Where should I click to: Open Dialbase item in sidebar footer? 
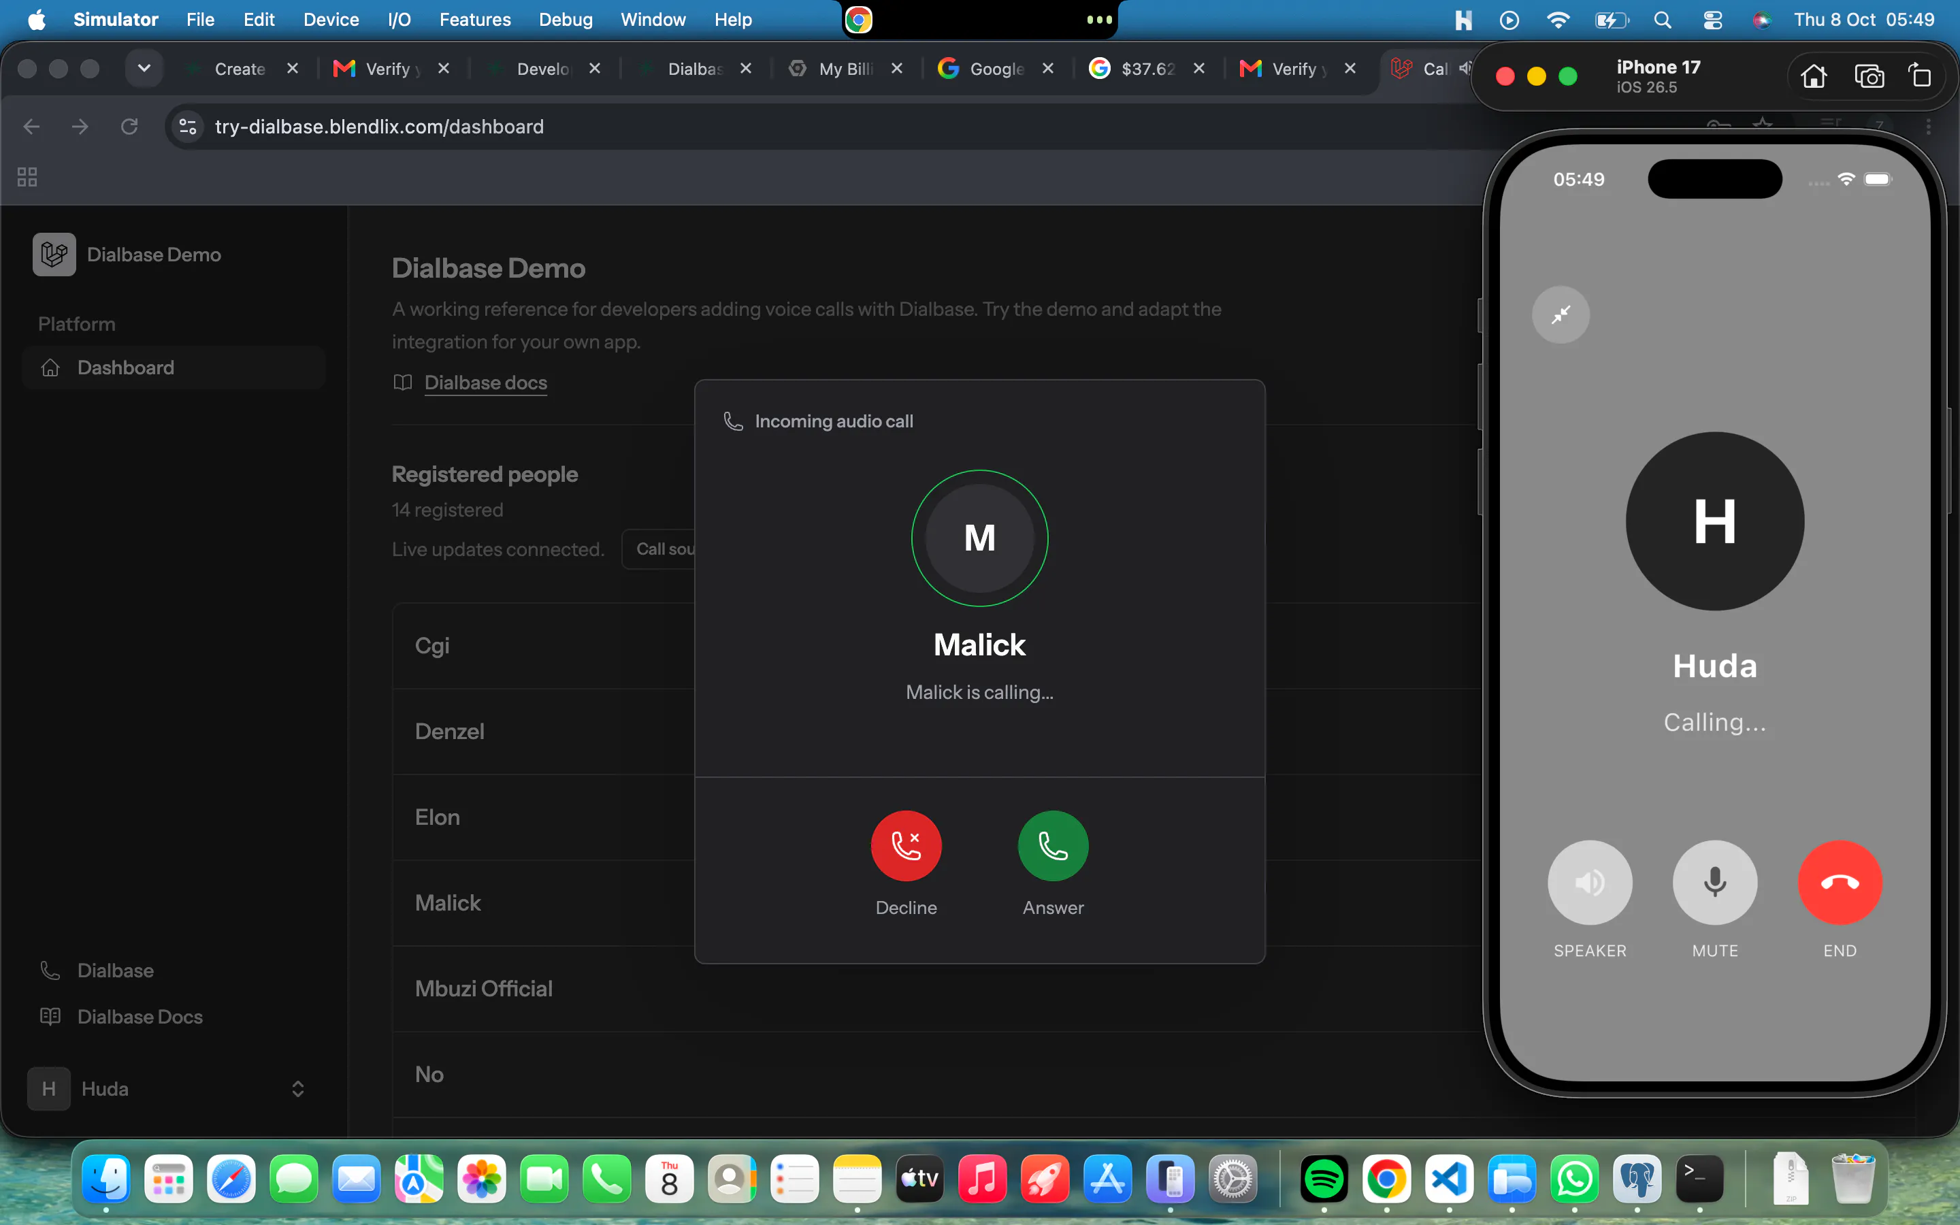(115, 970)
